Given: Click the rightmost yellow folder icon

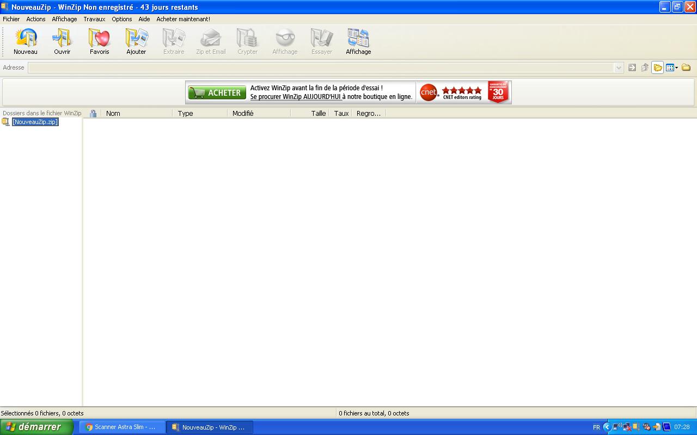Looking at the screenshot, I should pos(686,67).
